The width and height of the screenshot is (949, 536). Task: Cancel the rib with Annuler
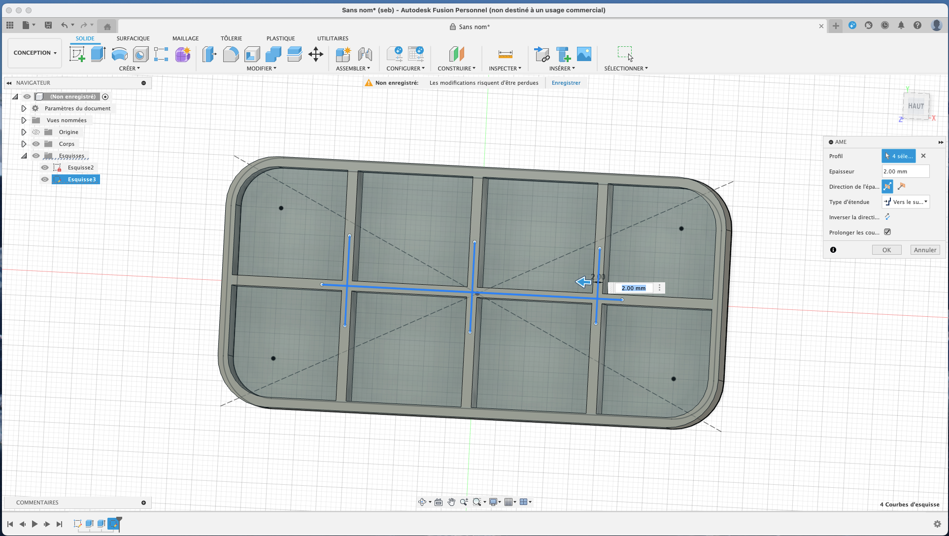tap(925, 250)
